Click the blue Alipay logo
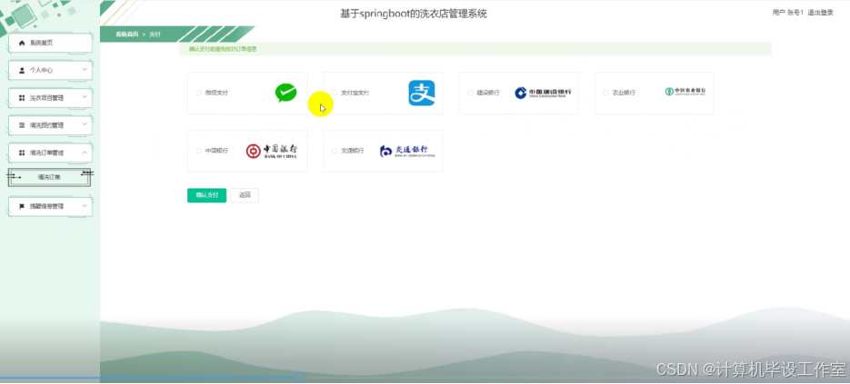 pos(421,94)
